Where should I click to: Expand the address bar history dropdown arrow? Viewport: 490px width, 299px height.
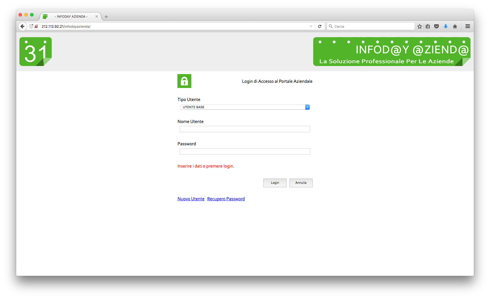coord(311,26)
